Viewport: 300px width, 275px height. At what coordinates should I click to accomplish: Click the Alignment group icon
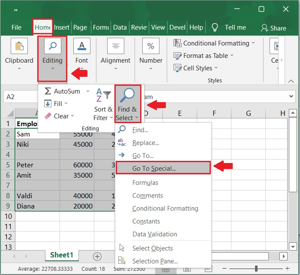coord(115,46)
